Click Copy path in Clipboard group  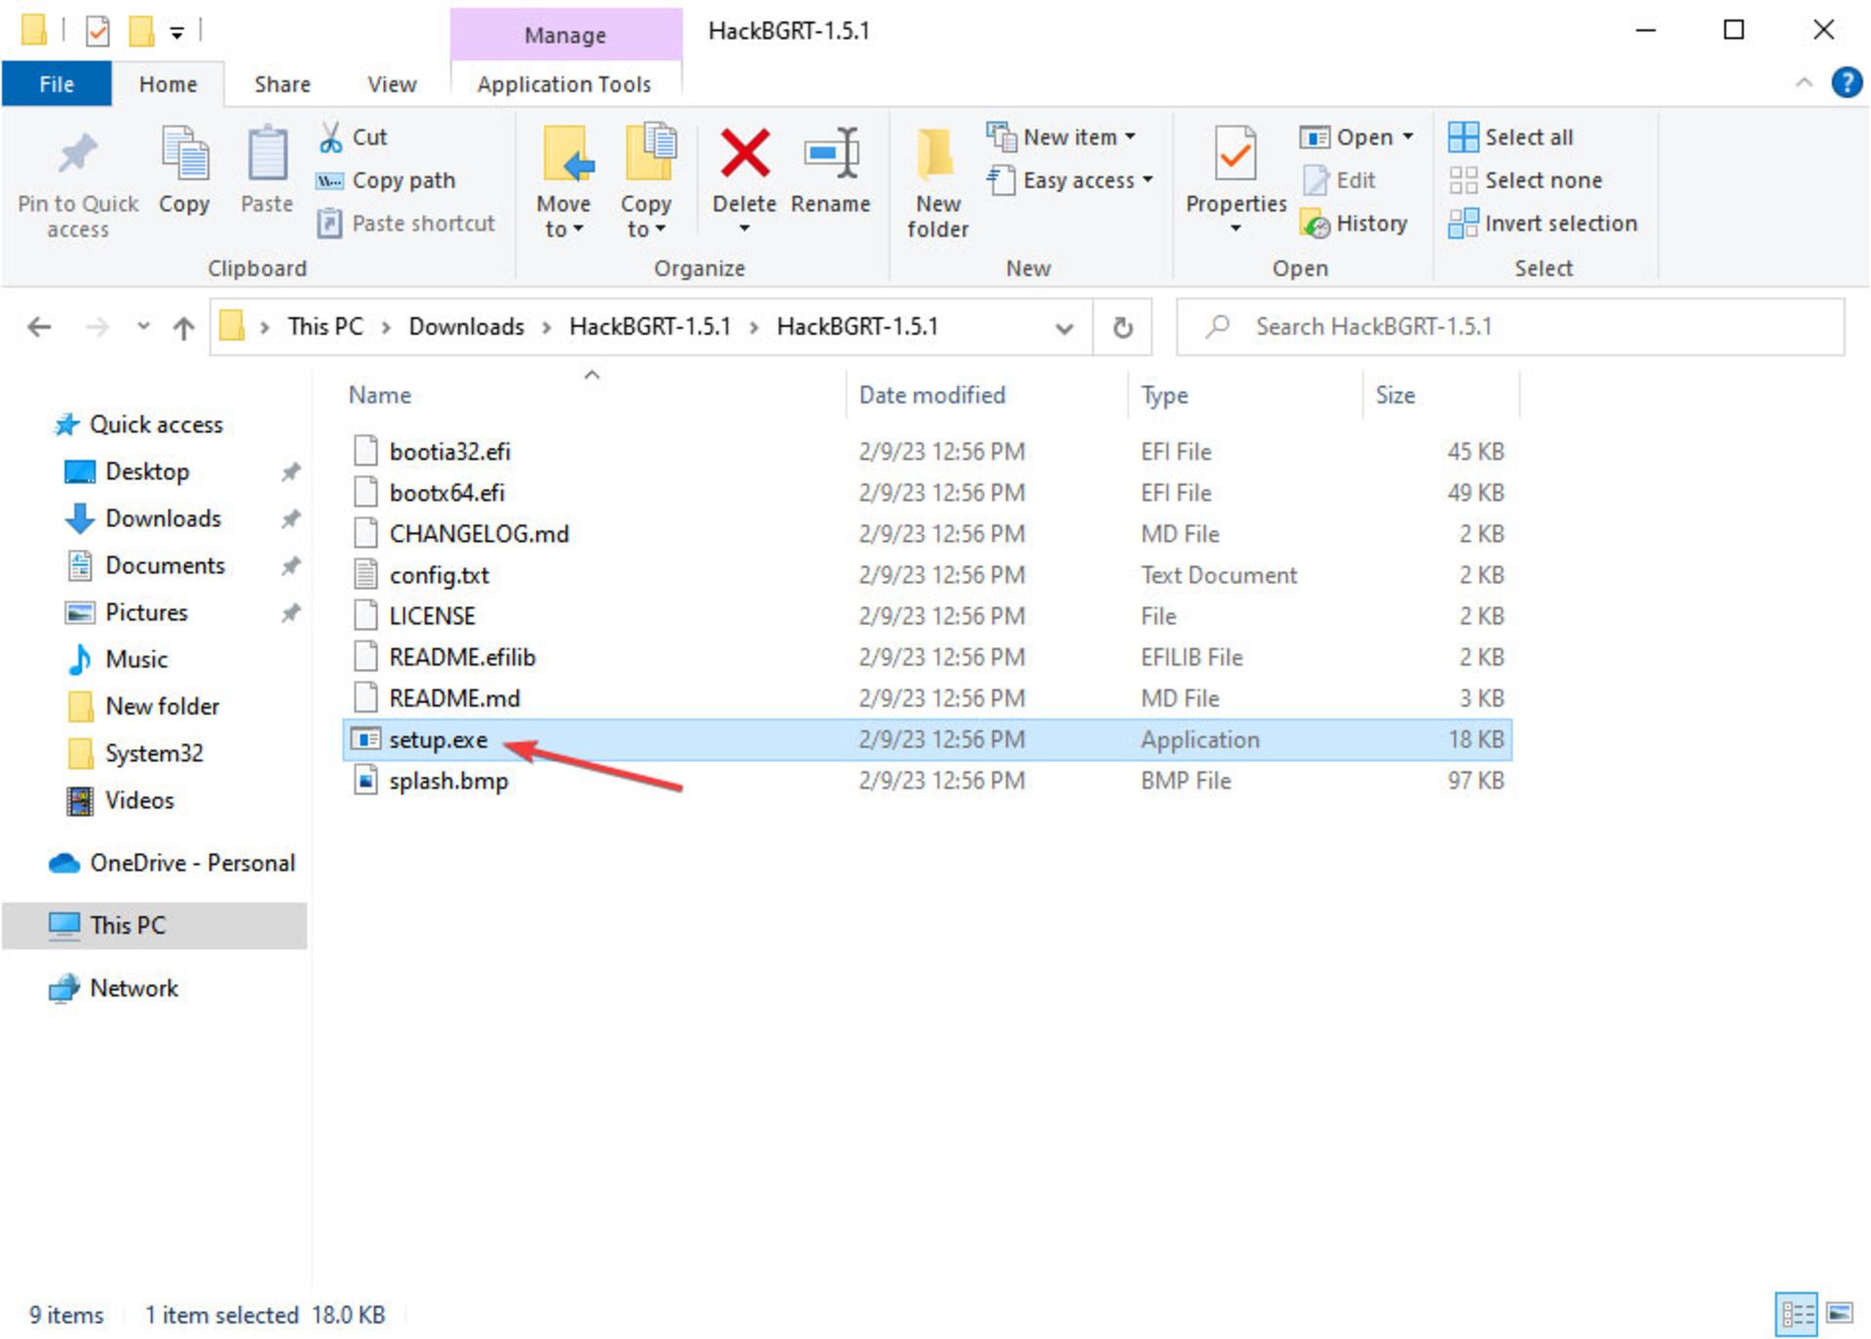(x=402, y=180)
